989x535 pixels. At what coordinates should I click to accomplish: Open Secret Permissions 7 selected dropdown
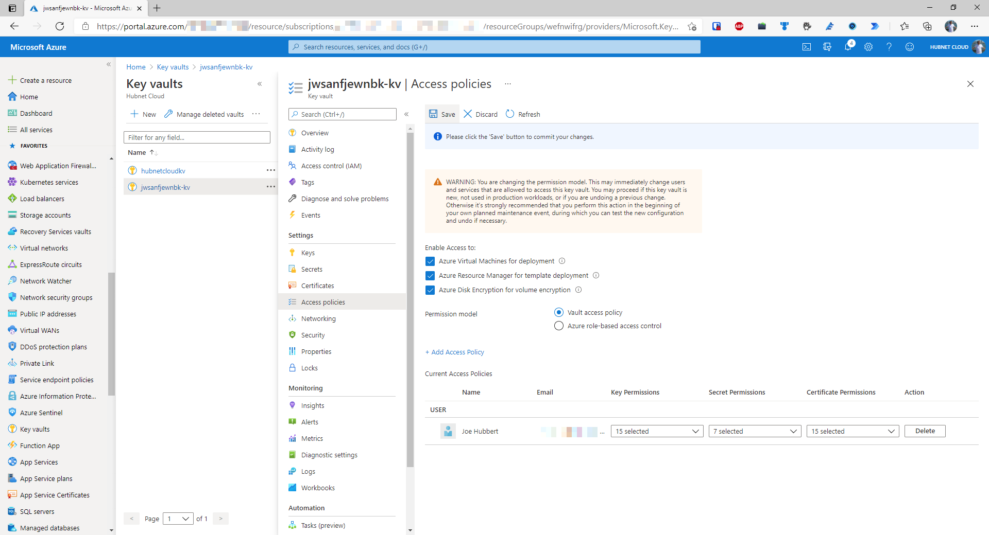[755, 431]
